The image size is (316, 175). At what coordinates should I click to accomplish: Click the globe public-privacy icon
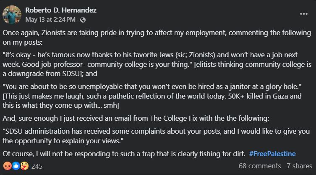pyautogui.click(x=83, y=20)
